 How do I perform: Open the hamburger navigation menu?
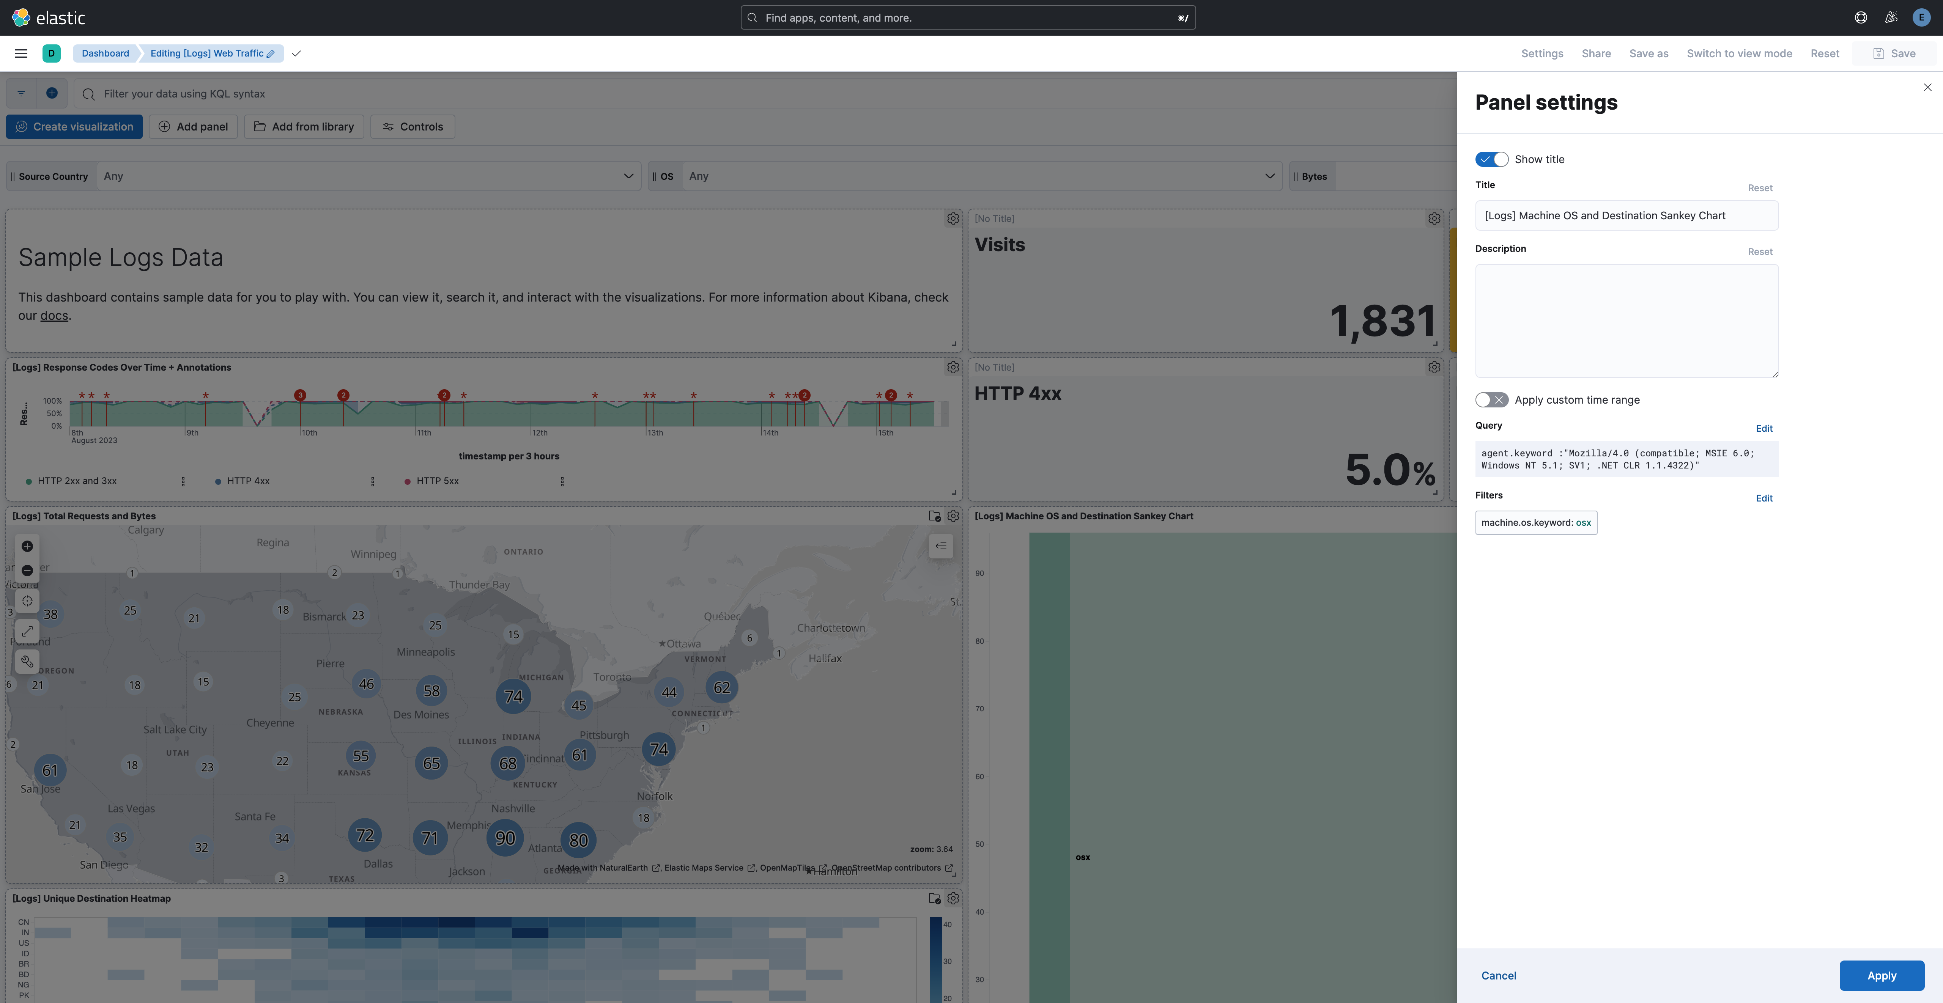pyautogui.click(x=20, y=53)
